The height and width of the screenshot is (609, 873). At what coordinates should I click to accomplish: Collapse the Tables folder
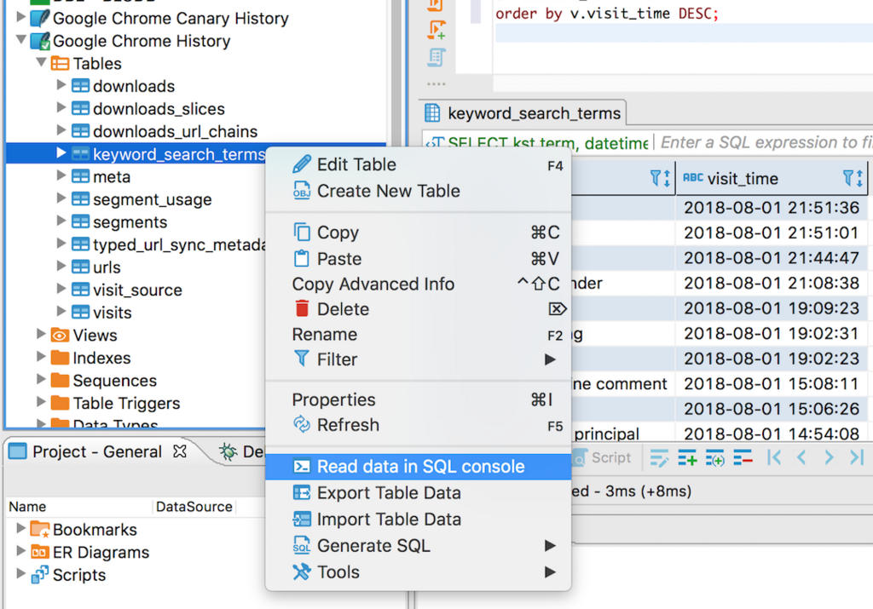[41, 62]
